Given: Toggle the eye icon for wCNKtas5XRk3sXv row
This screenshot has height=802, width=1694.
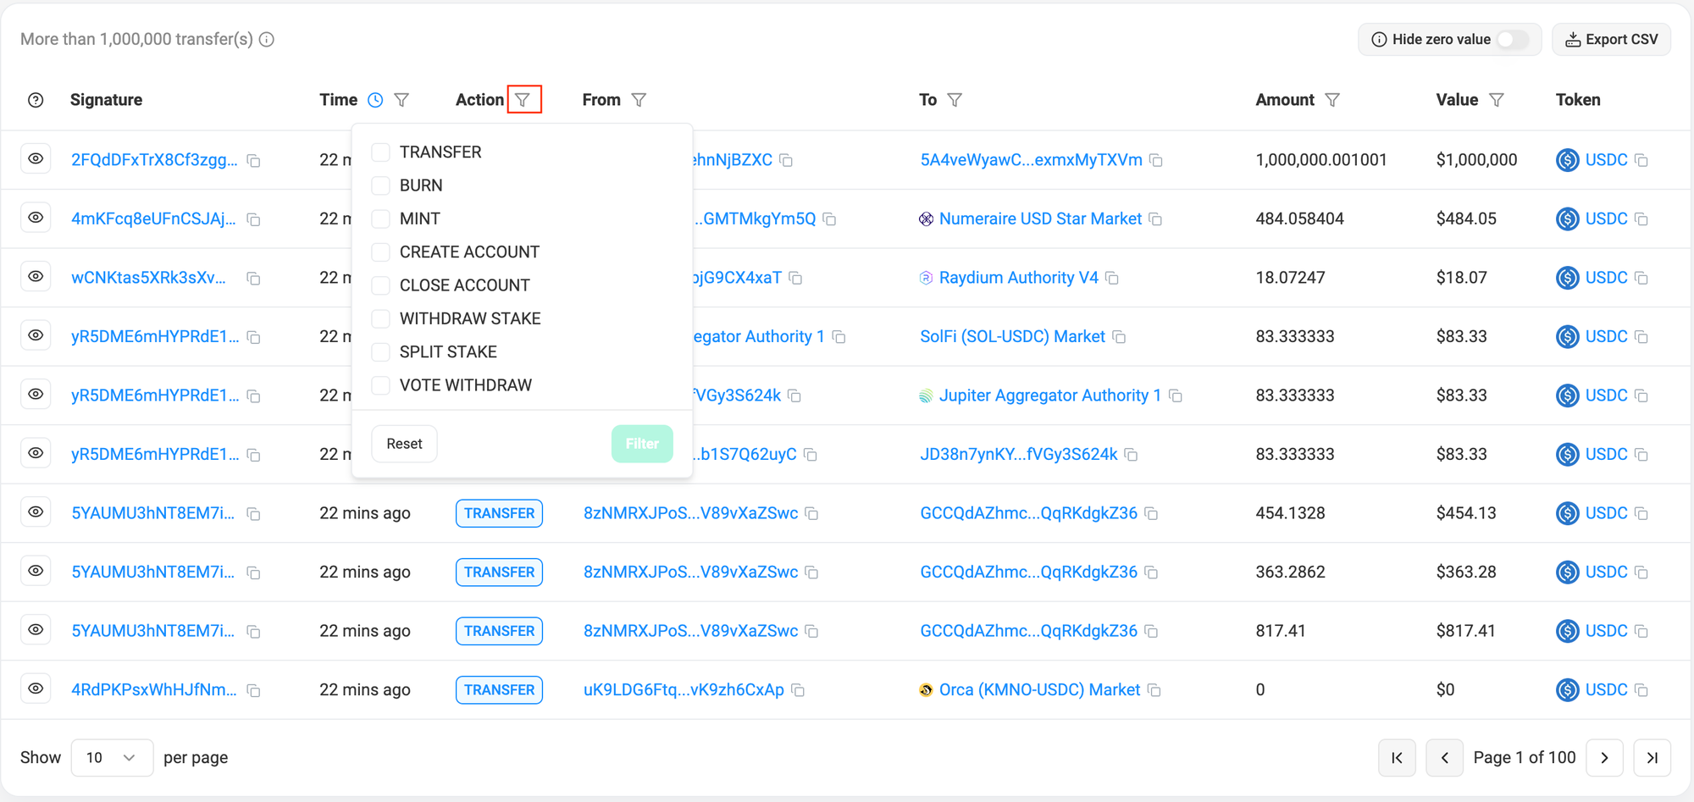Looking at the screenshot, I should [x=36, y=277].
